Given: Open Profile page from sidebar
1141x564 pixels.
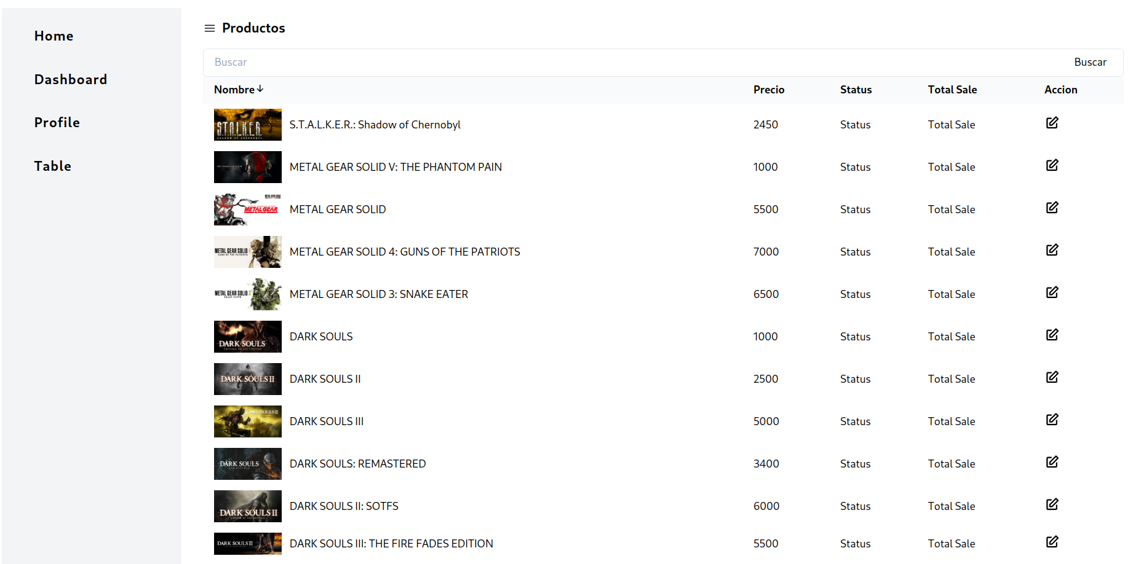Looking at the screenshot, I should (x=57, y=122).
